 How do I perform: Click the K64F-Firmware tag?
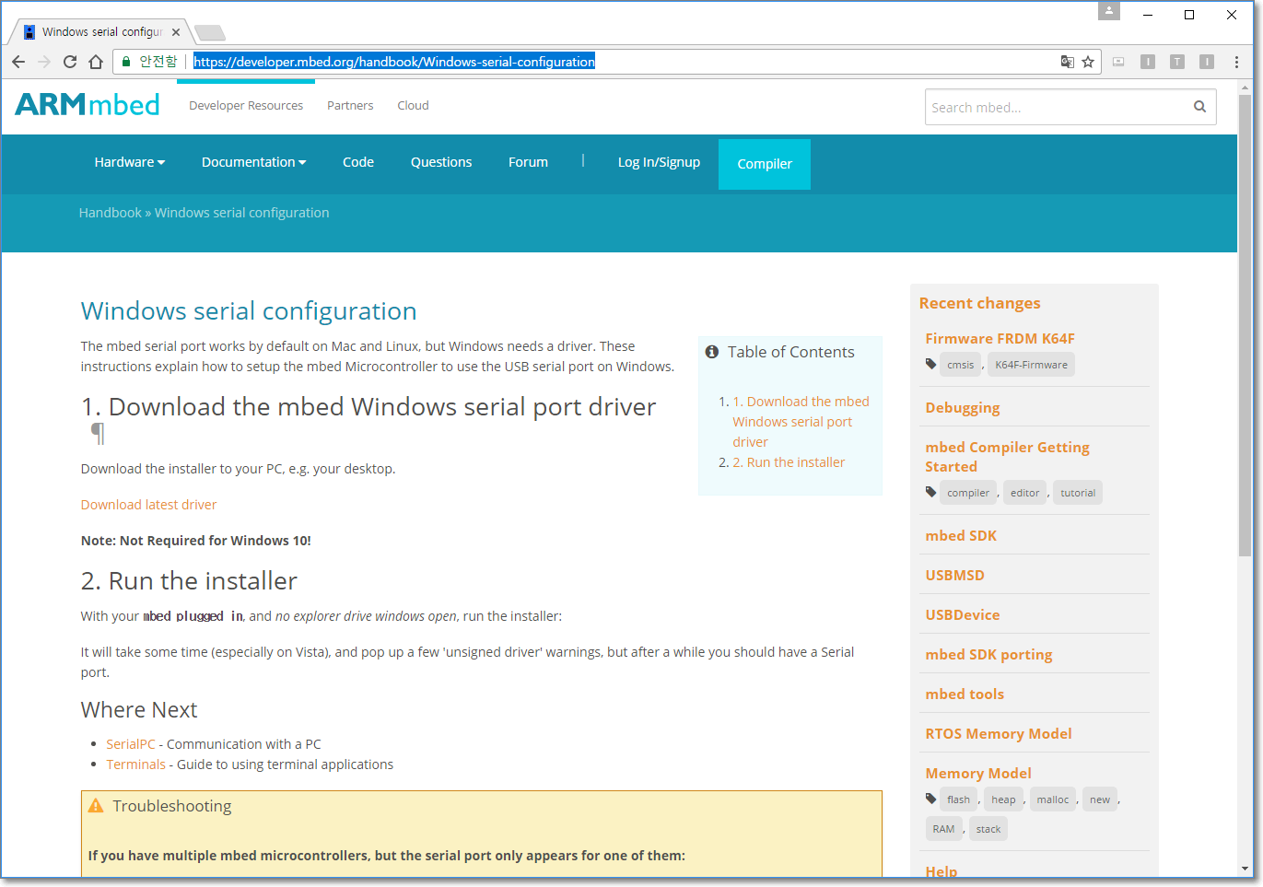coord(1031,365)
